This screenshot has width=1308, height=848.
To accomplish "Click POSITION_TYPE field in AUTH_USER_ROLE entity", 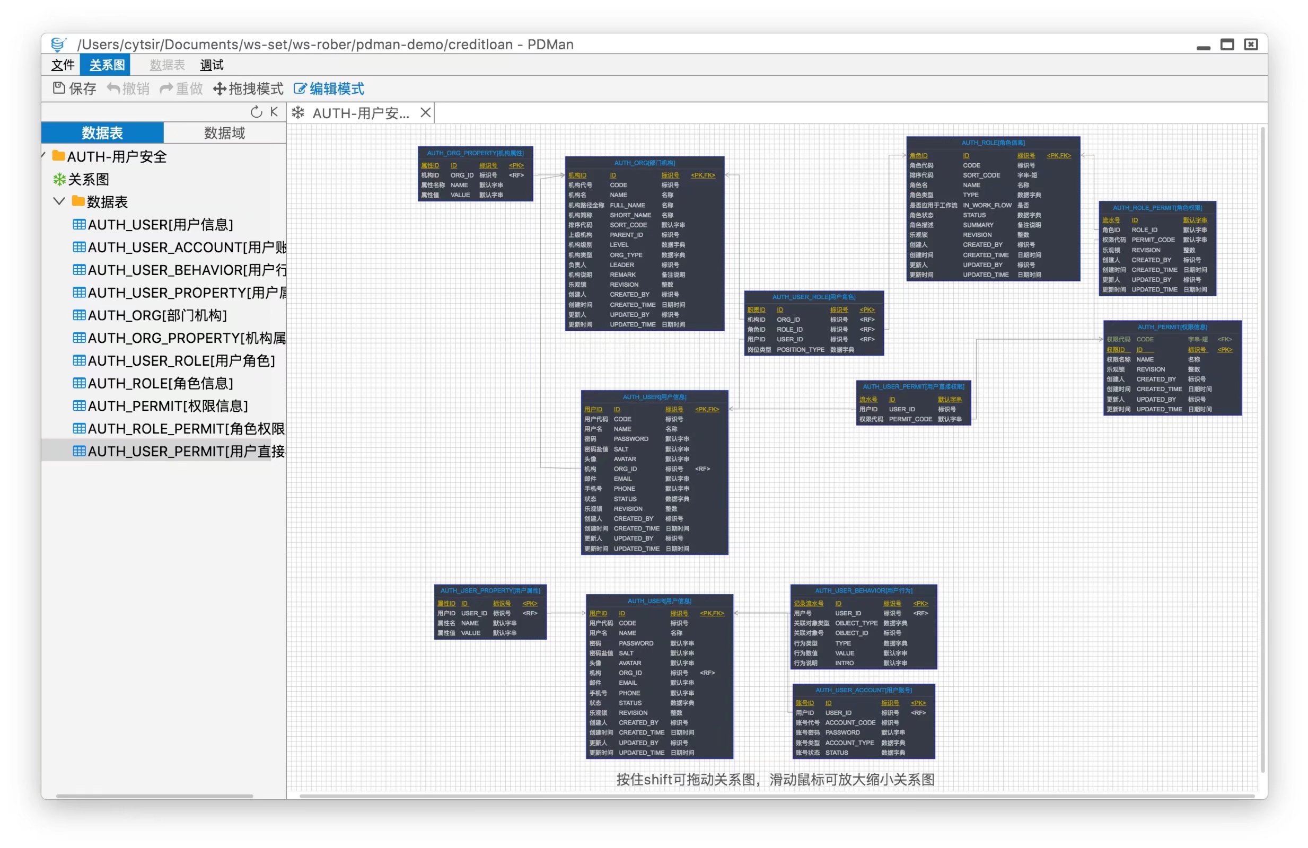I will 800,349.
